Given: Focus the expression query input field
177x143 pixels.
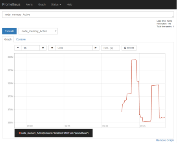Looking at the screenshot, I should [88, 15].
